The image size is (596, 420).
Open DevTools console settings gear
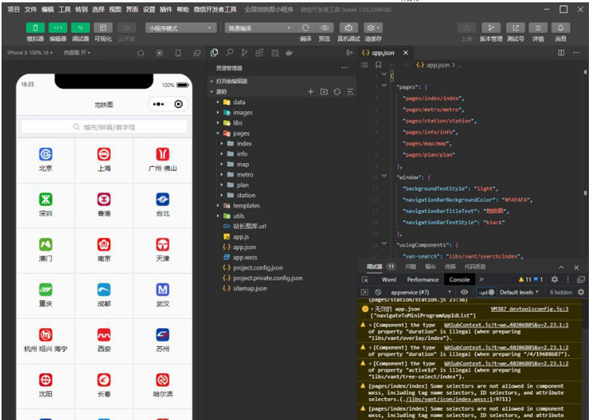coord(580,292)
